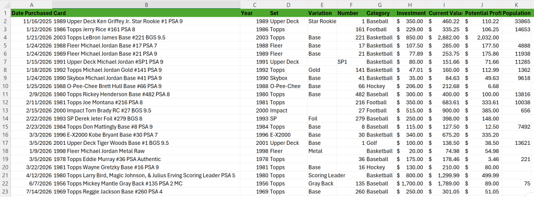Select row 22 header

(5, 183)
